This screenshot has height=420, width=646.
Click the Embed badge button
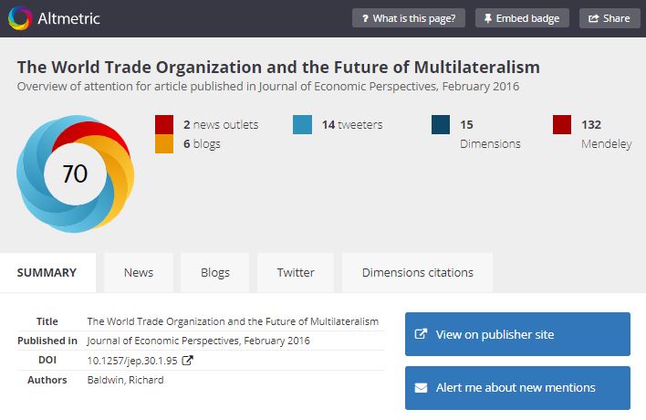click(522, 18)
